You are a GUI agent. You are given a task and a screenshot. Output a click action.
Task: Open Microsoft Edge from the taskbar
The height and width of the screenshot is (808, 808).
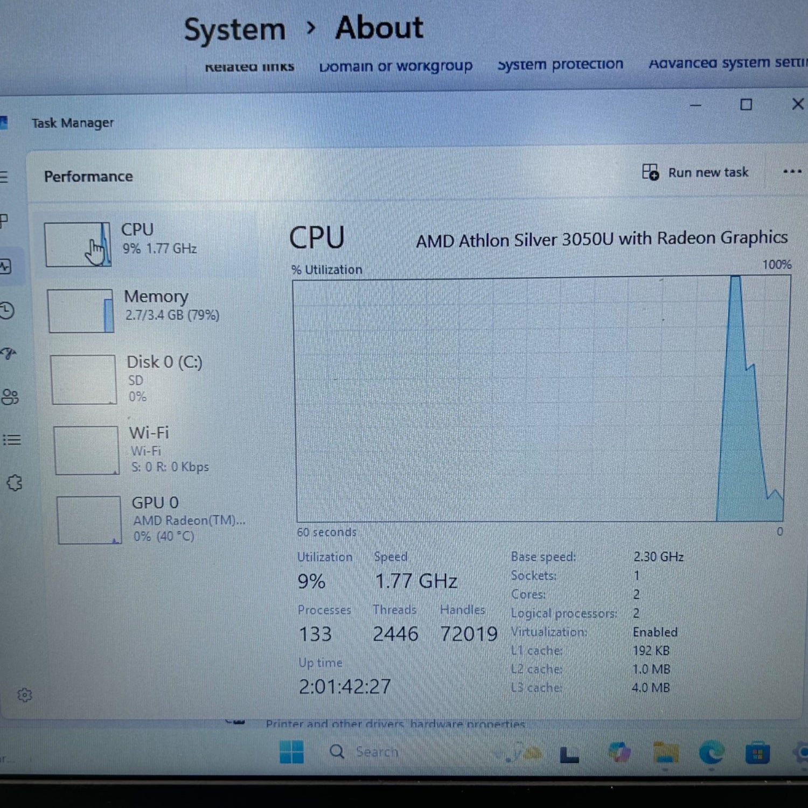[711, 753]
